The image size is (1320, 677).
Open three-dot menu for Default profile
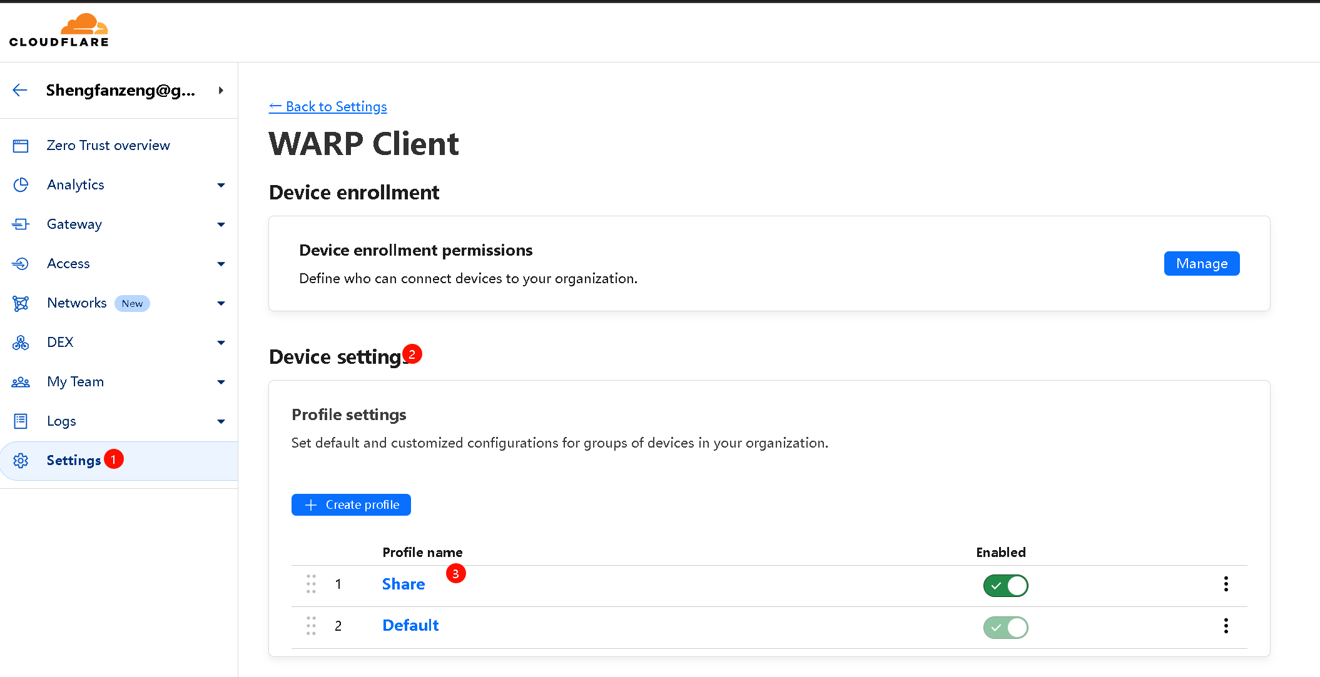tap(1226, 626)
